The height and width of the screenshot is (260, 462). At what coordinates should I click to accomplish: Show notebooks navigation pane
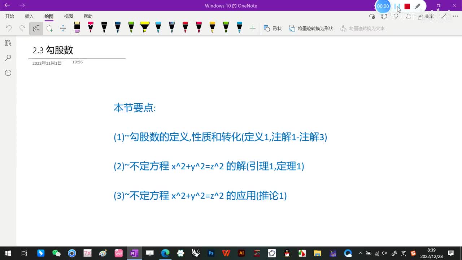click(8, 43)
